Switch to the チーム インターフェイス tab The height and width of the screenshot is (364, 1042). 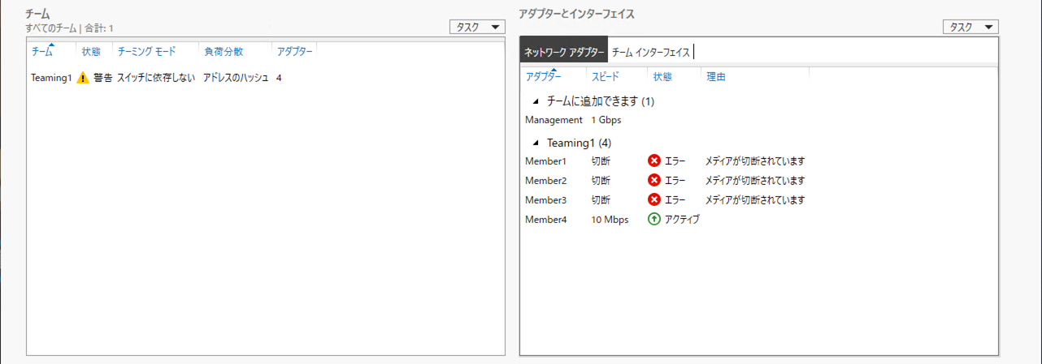click(x=650, y=52)
